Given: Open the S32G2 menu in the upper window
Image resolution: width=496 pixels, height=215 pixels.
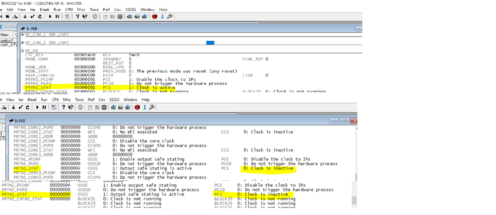Looking at the screenshot, I should (x=130, y=9).
